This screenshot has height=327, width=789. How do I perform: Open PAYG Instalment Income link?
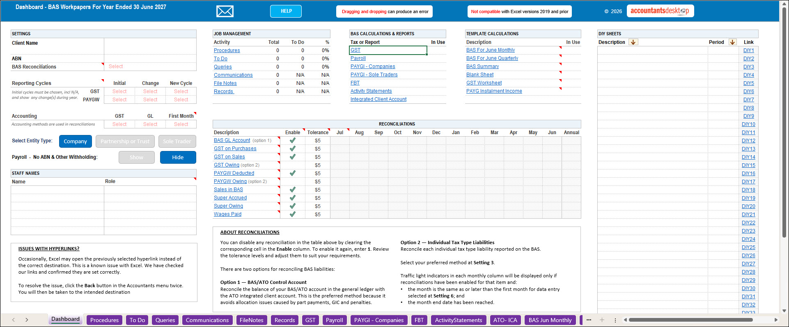click(x=494, y=91)
